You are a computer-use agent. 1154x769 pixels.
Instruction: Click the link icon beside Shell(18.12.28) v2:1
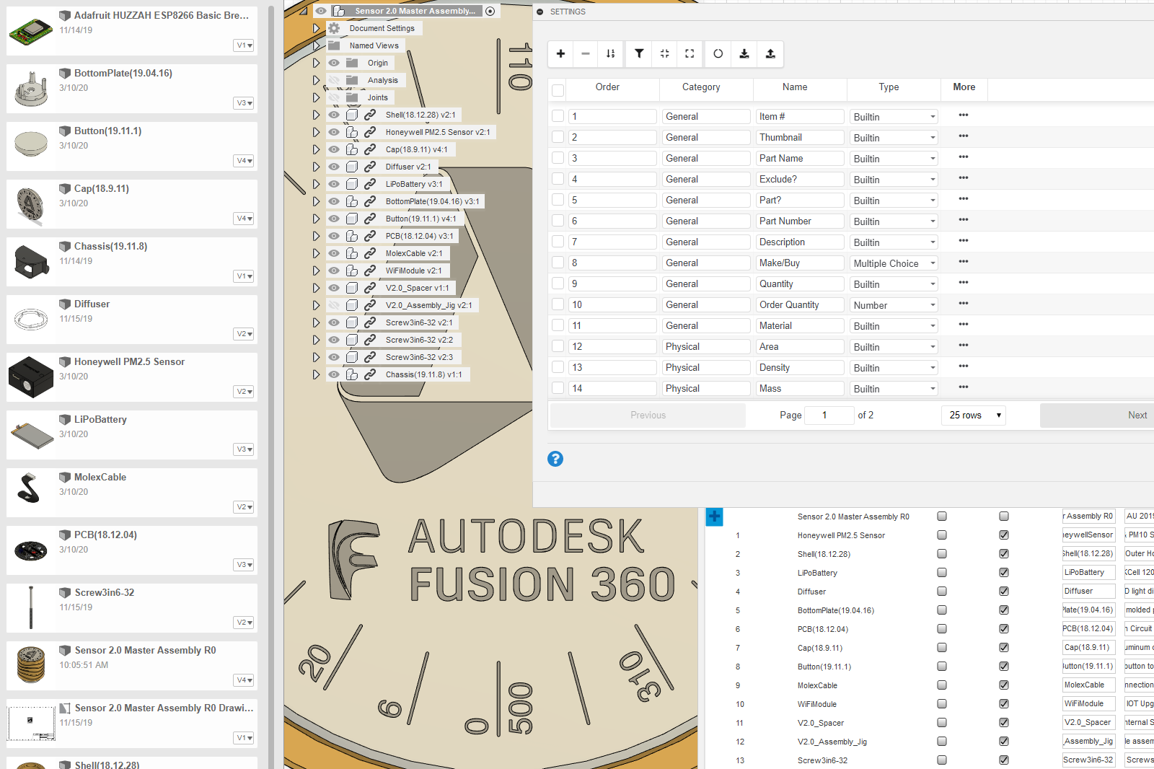[x=370, y=115]
